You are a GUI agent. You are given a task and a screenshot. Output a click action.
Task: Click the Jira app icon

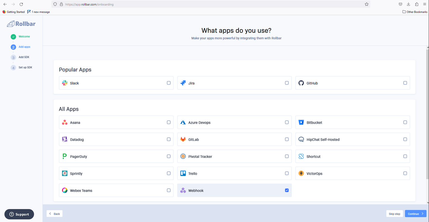[x=183, y=83]
